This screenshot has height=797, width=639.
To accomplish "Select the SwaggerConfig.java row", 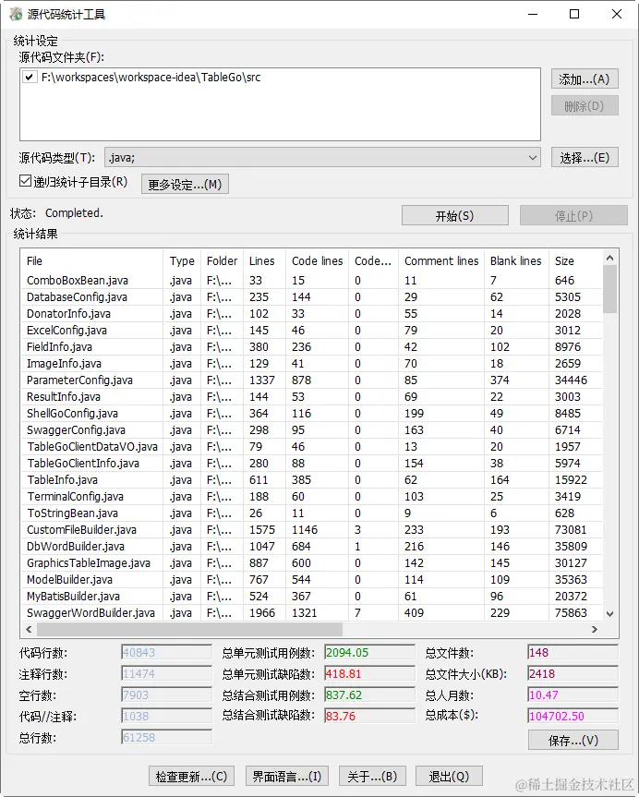I will coord(311,430).
